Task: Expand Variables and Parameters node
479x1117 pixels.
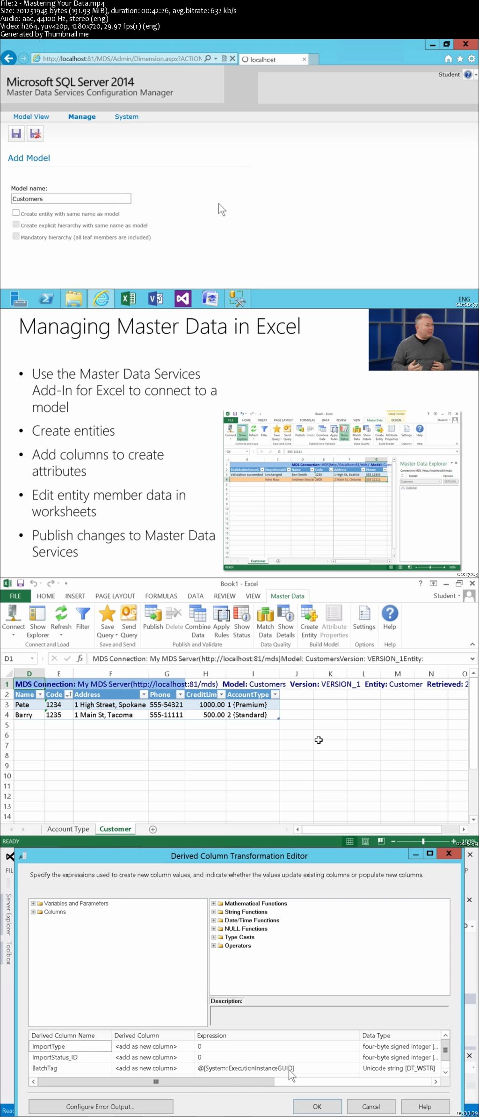Action: pos(33,903)
